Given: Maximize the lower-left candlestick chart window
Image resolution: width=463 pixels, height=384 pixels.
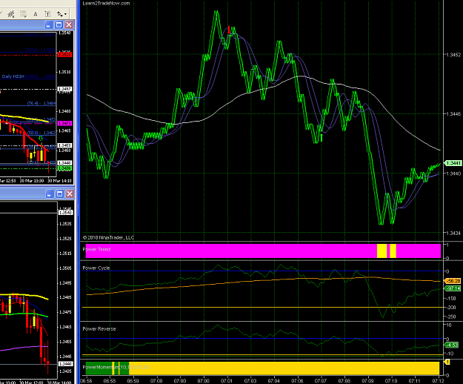Looking at the screenshot, I should (x=60, y=193).
